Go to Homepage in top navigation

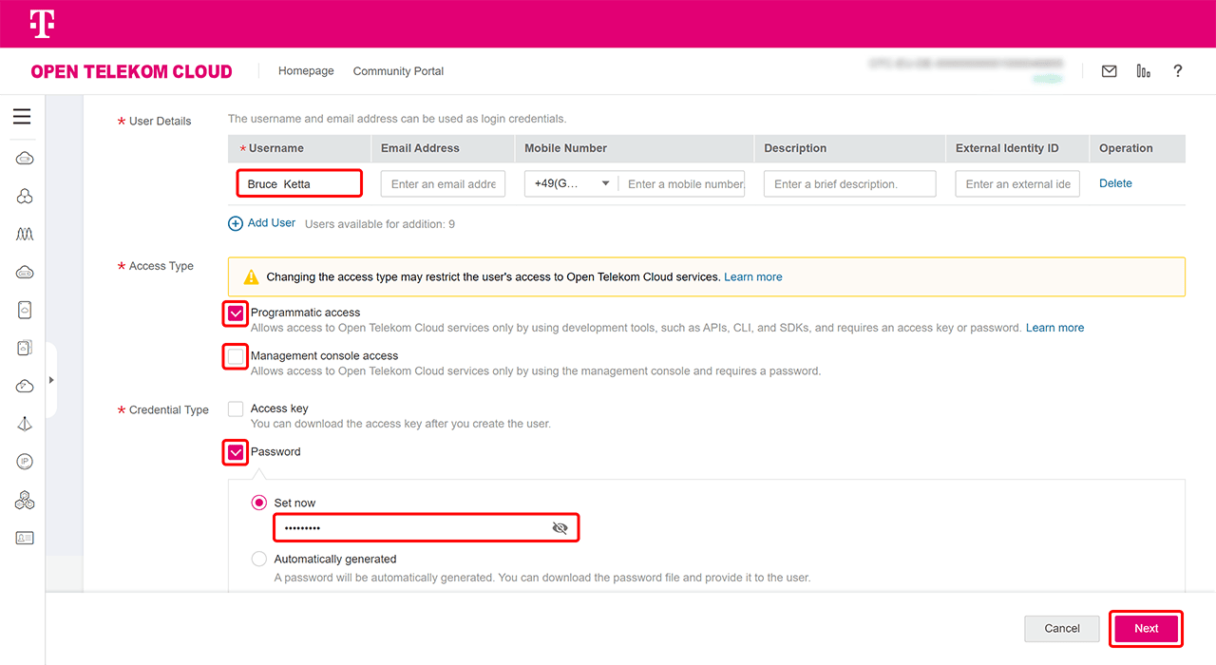click(306, 71)
